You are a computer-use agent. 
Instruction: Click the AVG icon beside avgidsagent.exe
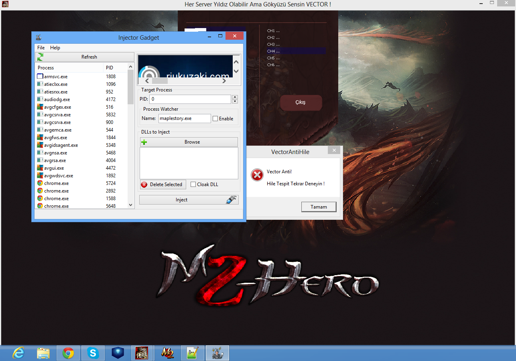40,145
